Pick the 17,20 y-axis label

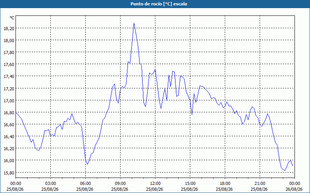tap(9, 88)
